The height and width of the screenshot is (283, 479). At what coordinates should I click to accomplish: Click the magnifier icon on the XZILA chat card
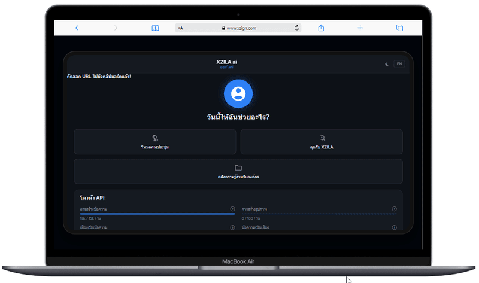322,138
